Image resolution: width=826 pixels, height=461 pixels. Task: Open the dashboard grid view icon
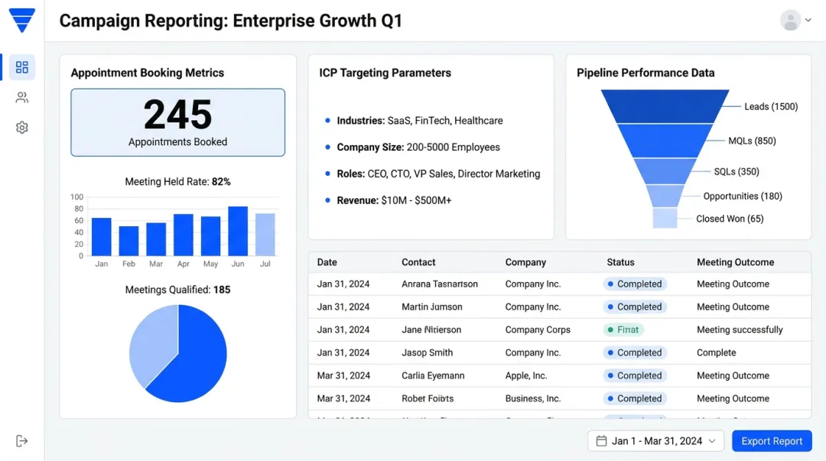(21, 67)
